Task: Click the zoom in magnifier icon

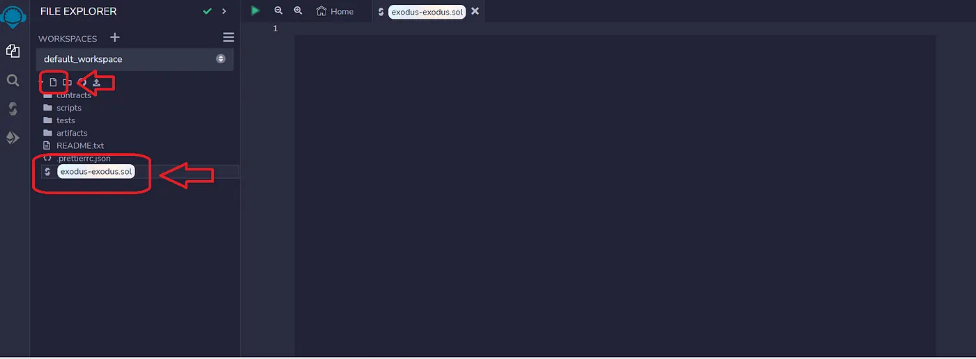Action: [298, 10]
